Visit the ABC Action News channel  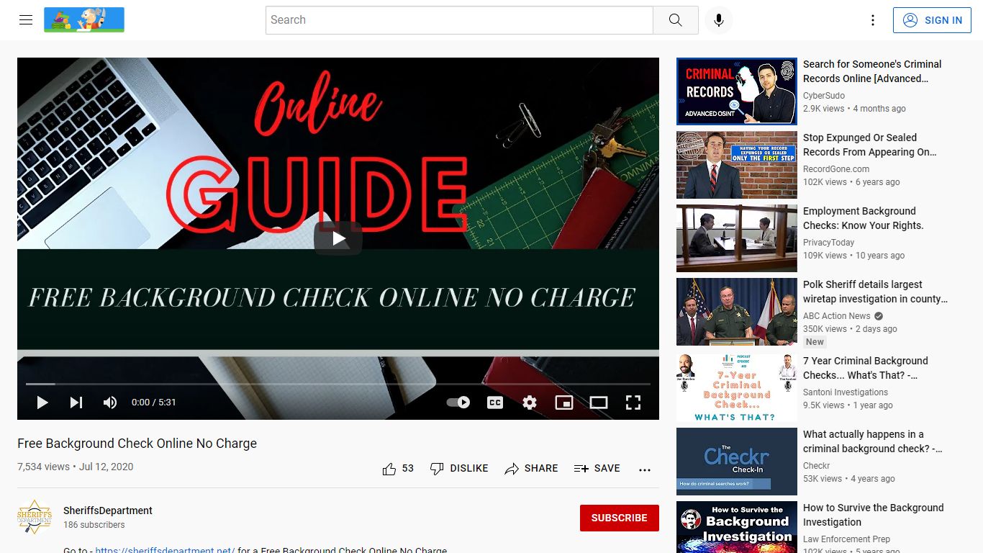(837, 316)
